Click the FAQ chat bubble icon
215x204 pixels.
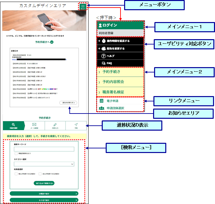(x=103, y=63)
